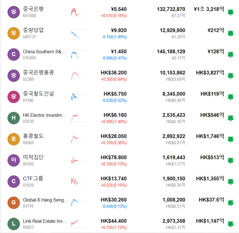Select the 홍콩철도 stock name

33,136
